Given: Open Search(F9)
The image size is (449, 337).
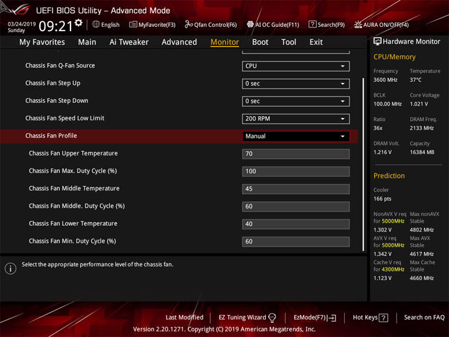Looking at the screenshot, I should click(327, 24).
